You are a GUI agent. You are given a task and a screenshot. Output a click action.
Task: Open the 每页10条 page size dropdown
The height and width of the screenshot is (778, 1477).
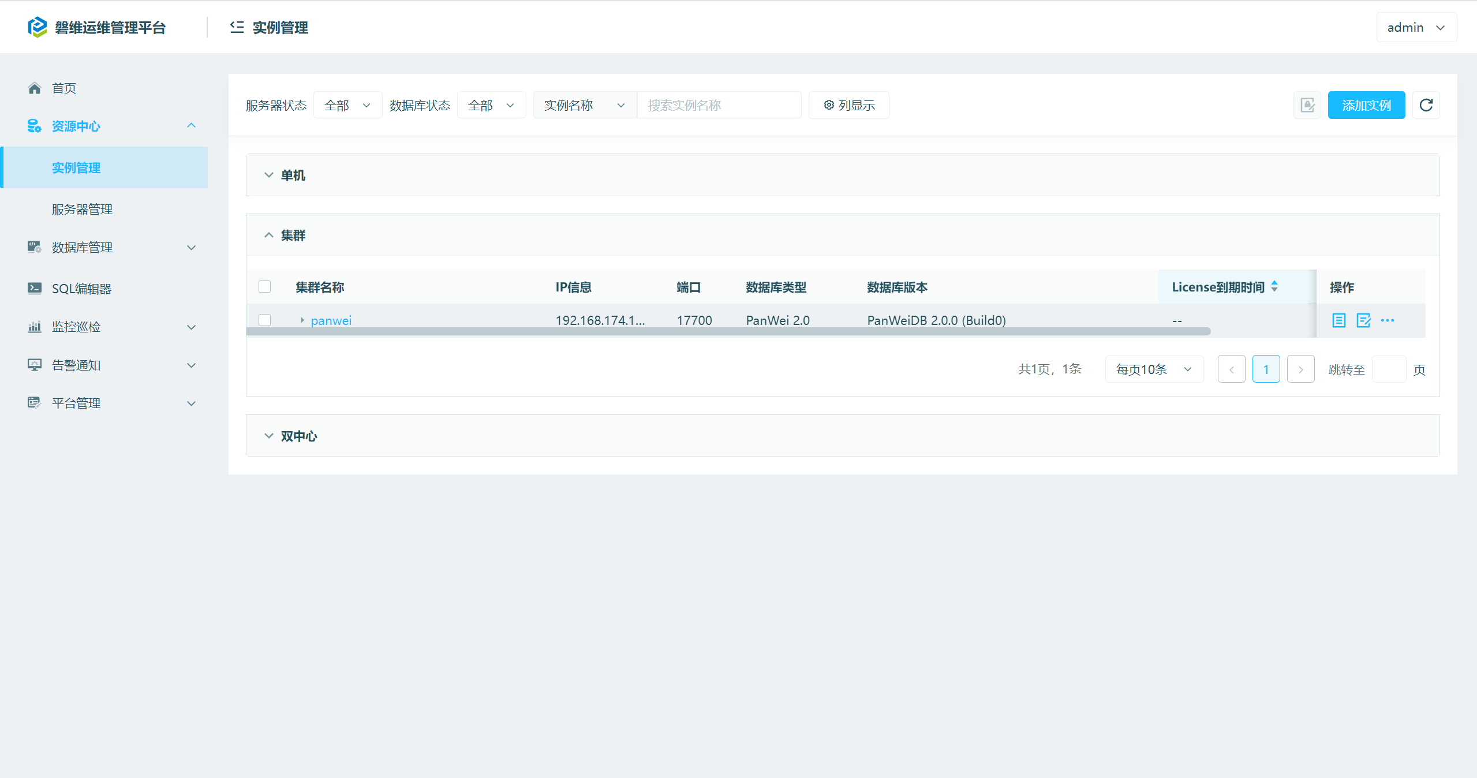(x=1153, y=369)
